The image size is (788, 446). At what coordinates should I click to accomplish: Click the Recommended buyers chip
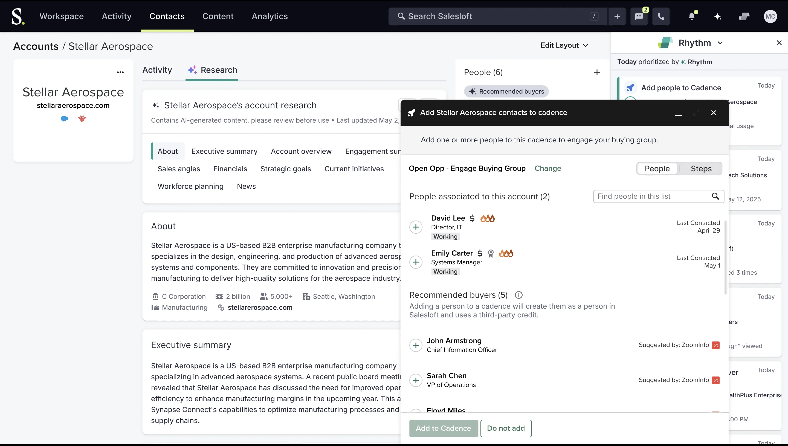[506, 91]
